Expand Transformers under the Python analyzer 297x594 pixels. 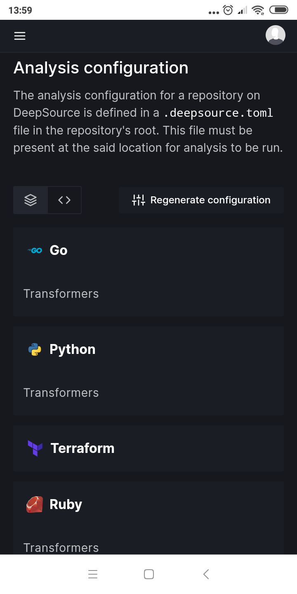pos(61,393)
